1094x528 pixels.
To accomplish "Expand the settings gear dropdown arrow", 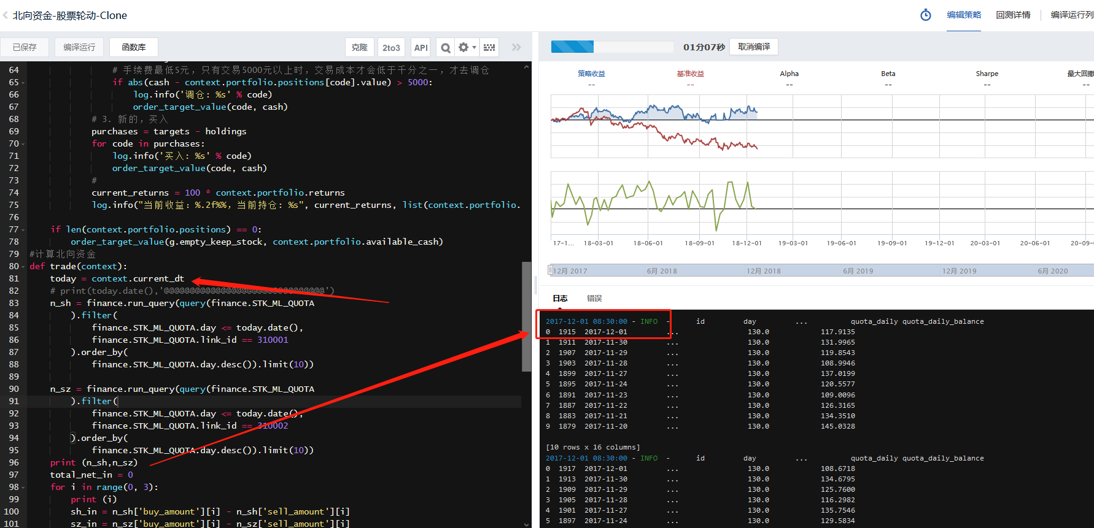I will [x=474, y=47].
